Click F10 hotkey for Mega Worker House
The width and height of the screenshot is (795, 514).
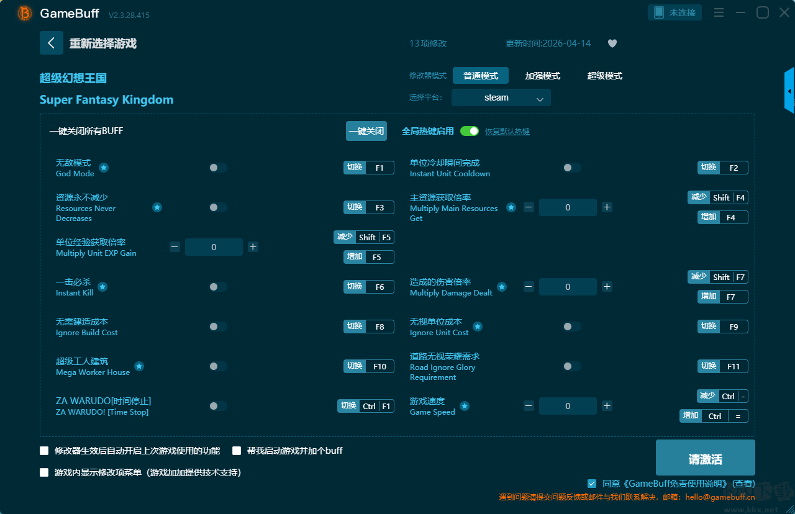pos(369,366)
